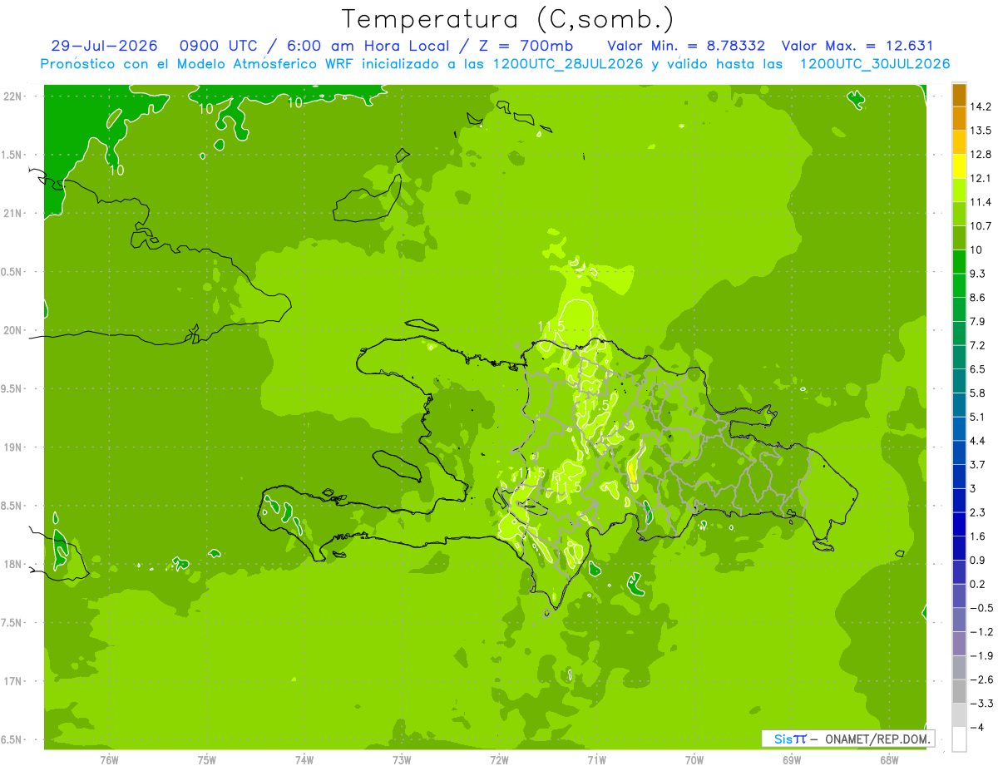Click the legend value "13.5"
The height and width of the screenshot is (771, 998).
coord(981,131)
